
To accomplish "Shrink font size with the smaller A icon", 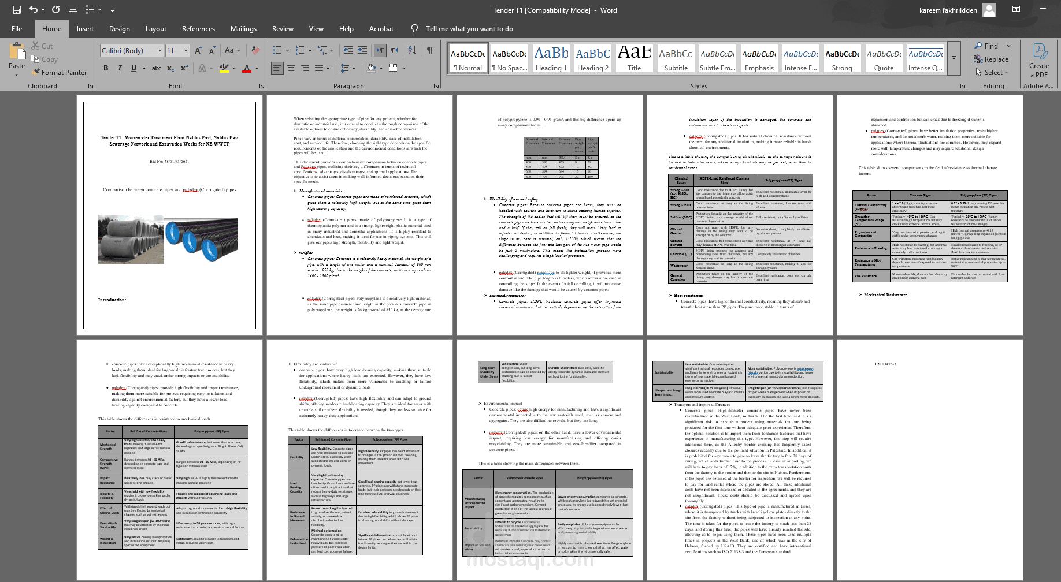I will tap(212, 51).
